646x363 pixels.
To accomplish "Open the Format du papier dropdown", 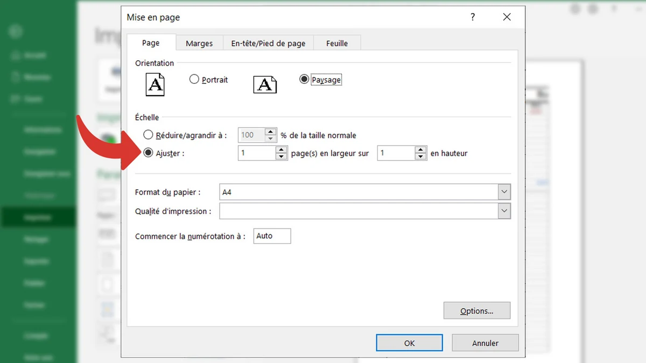I will tap(504, 191).
